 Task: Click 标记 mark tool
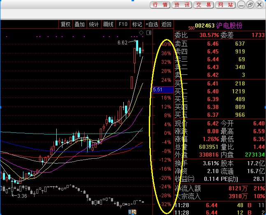(x=137, y=24)
